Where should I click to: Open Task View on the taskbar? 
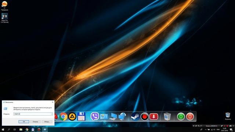15,129
